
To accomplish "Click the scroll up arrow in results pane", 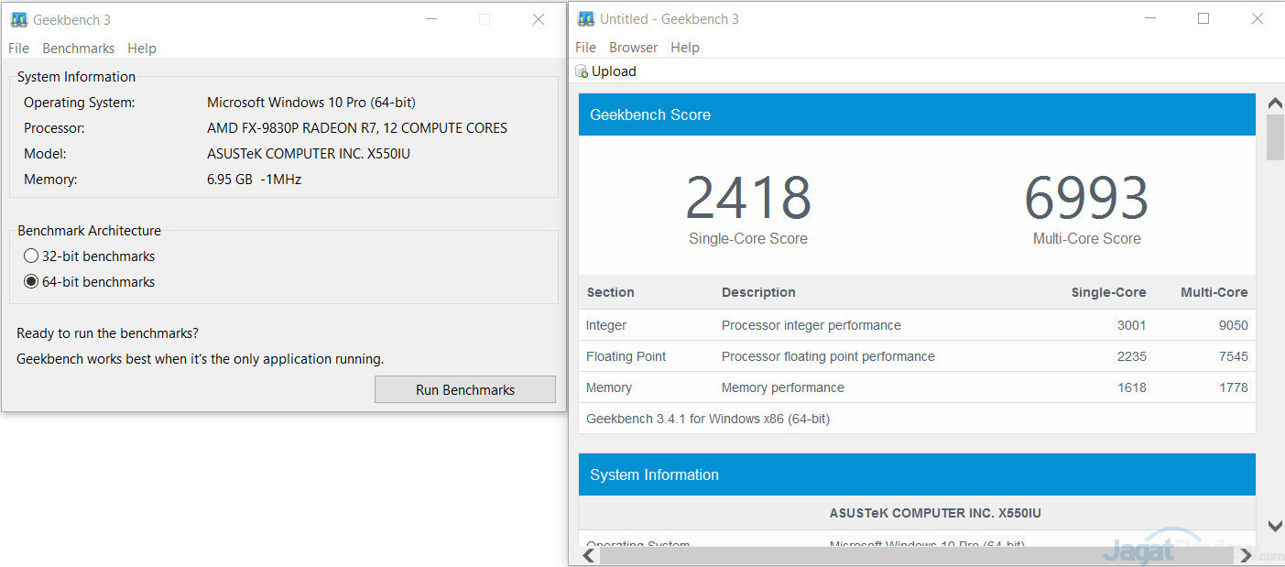I will click(x=1274, y=103).
